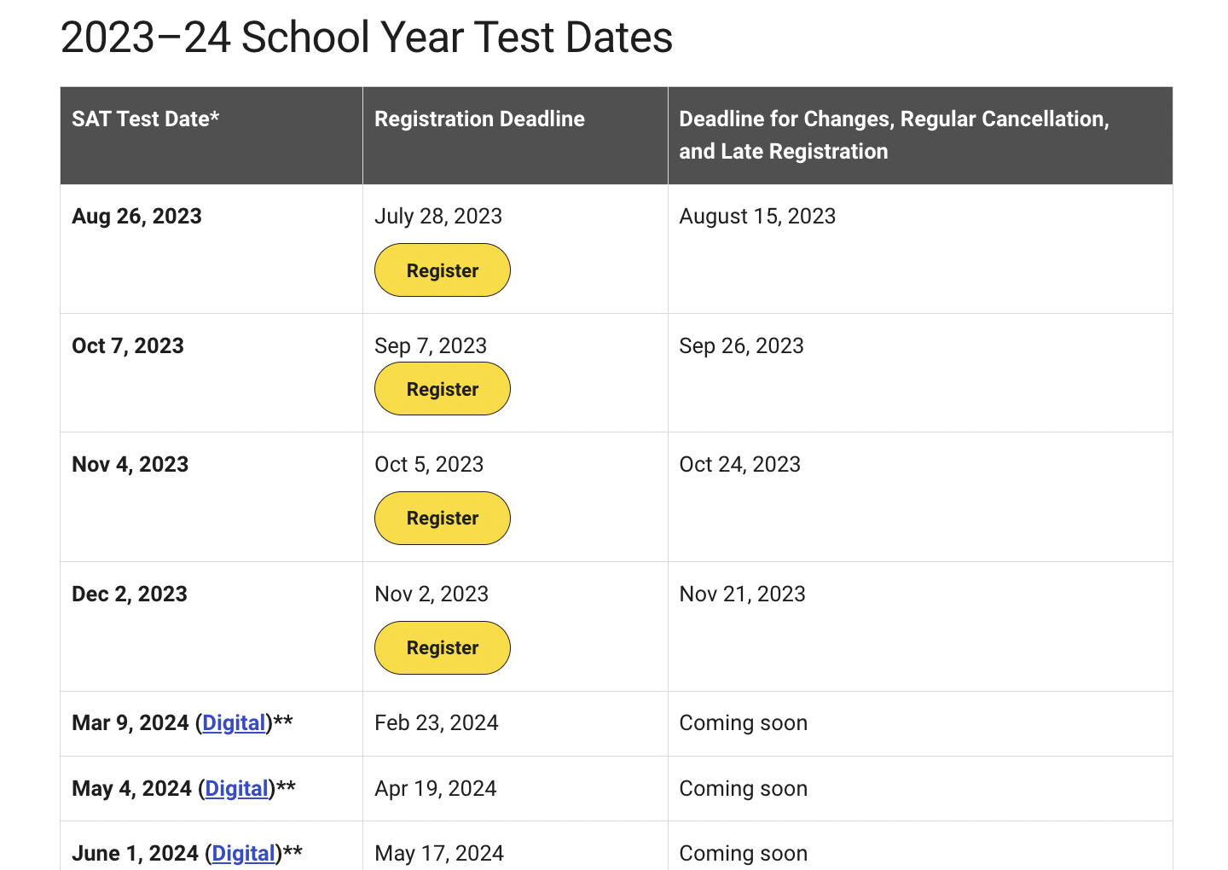1228x870 pixels.
Task: Click Register for the Dec 2, 2023 test
Action: pos(442,647)
